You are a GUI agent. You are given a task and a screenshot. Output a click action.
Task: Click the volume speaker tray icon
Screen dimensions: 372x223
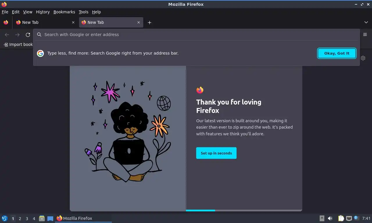330,218
